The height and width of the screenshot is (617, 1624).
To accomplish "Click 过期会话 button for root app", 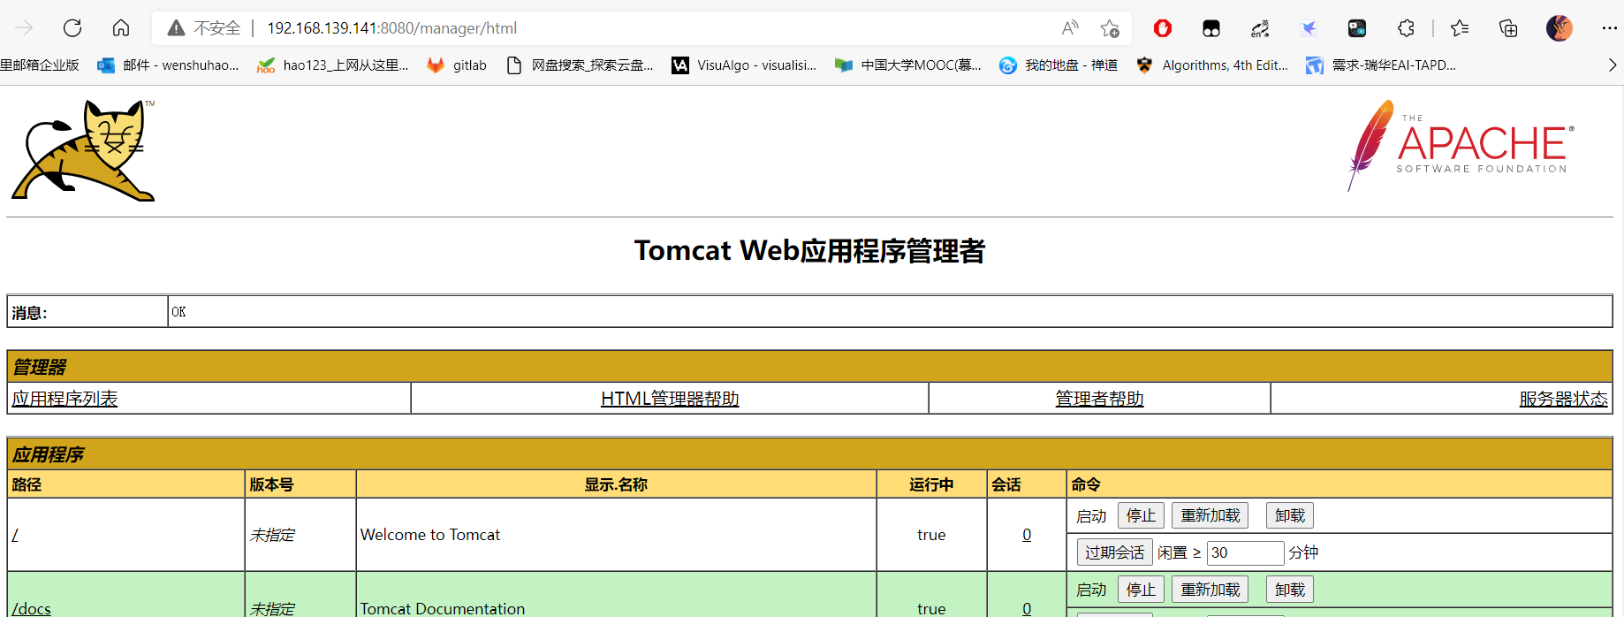I will point(1114,552).
